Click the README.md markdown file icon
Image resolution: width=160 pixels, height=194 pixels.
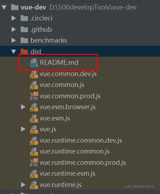coord(34,63)
